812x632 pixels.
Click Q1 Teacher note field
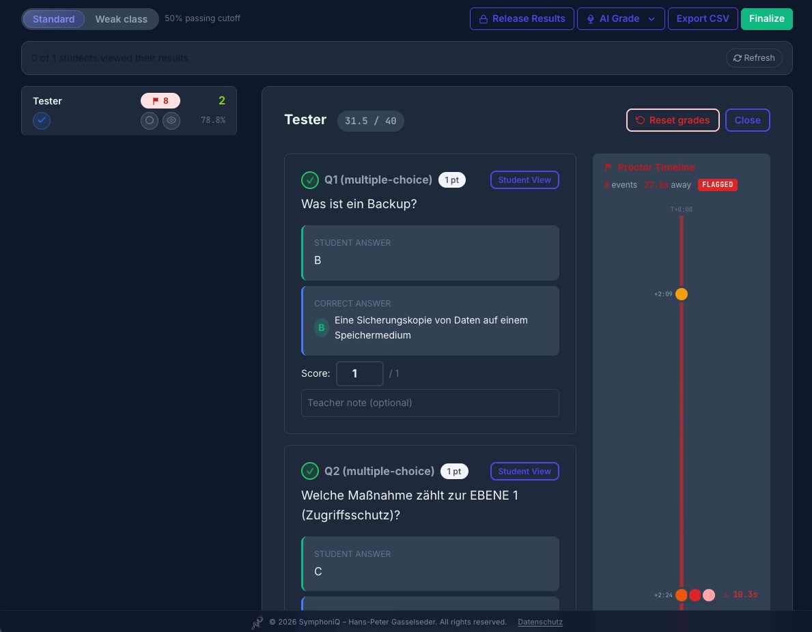click(x=430, y=403)
